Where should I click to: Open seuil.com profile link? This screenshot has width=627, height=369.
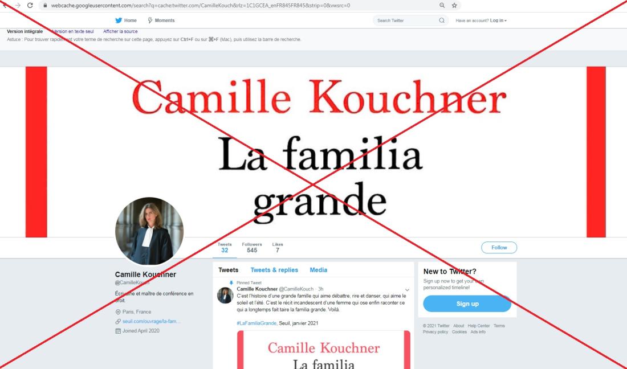click(x=151, y=321)
